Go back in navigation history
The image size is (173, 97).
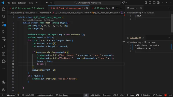pyautogui.click(x=47, y=3)
